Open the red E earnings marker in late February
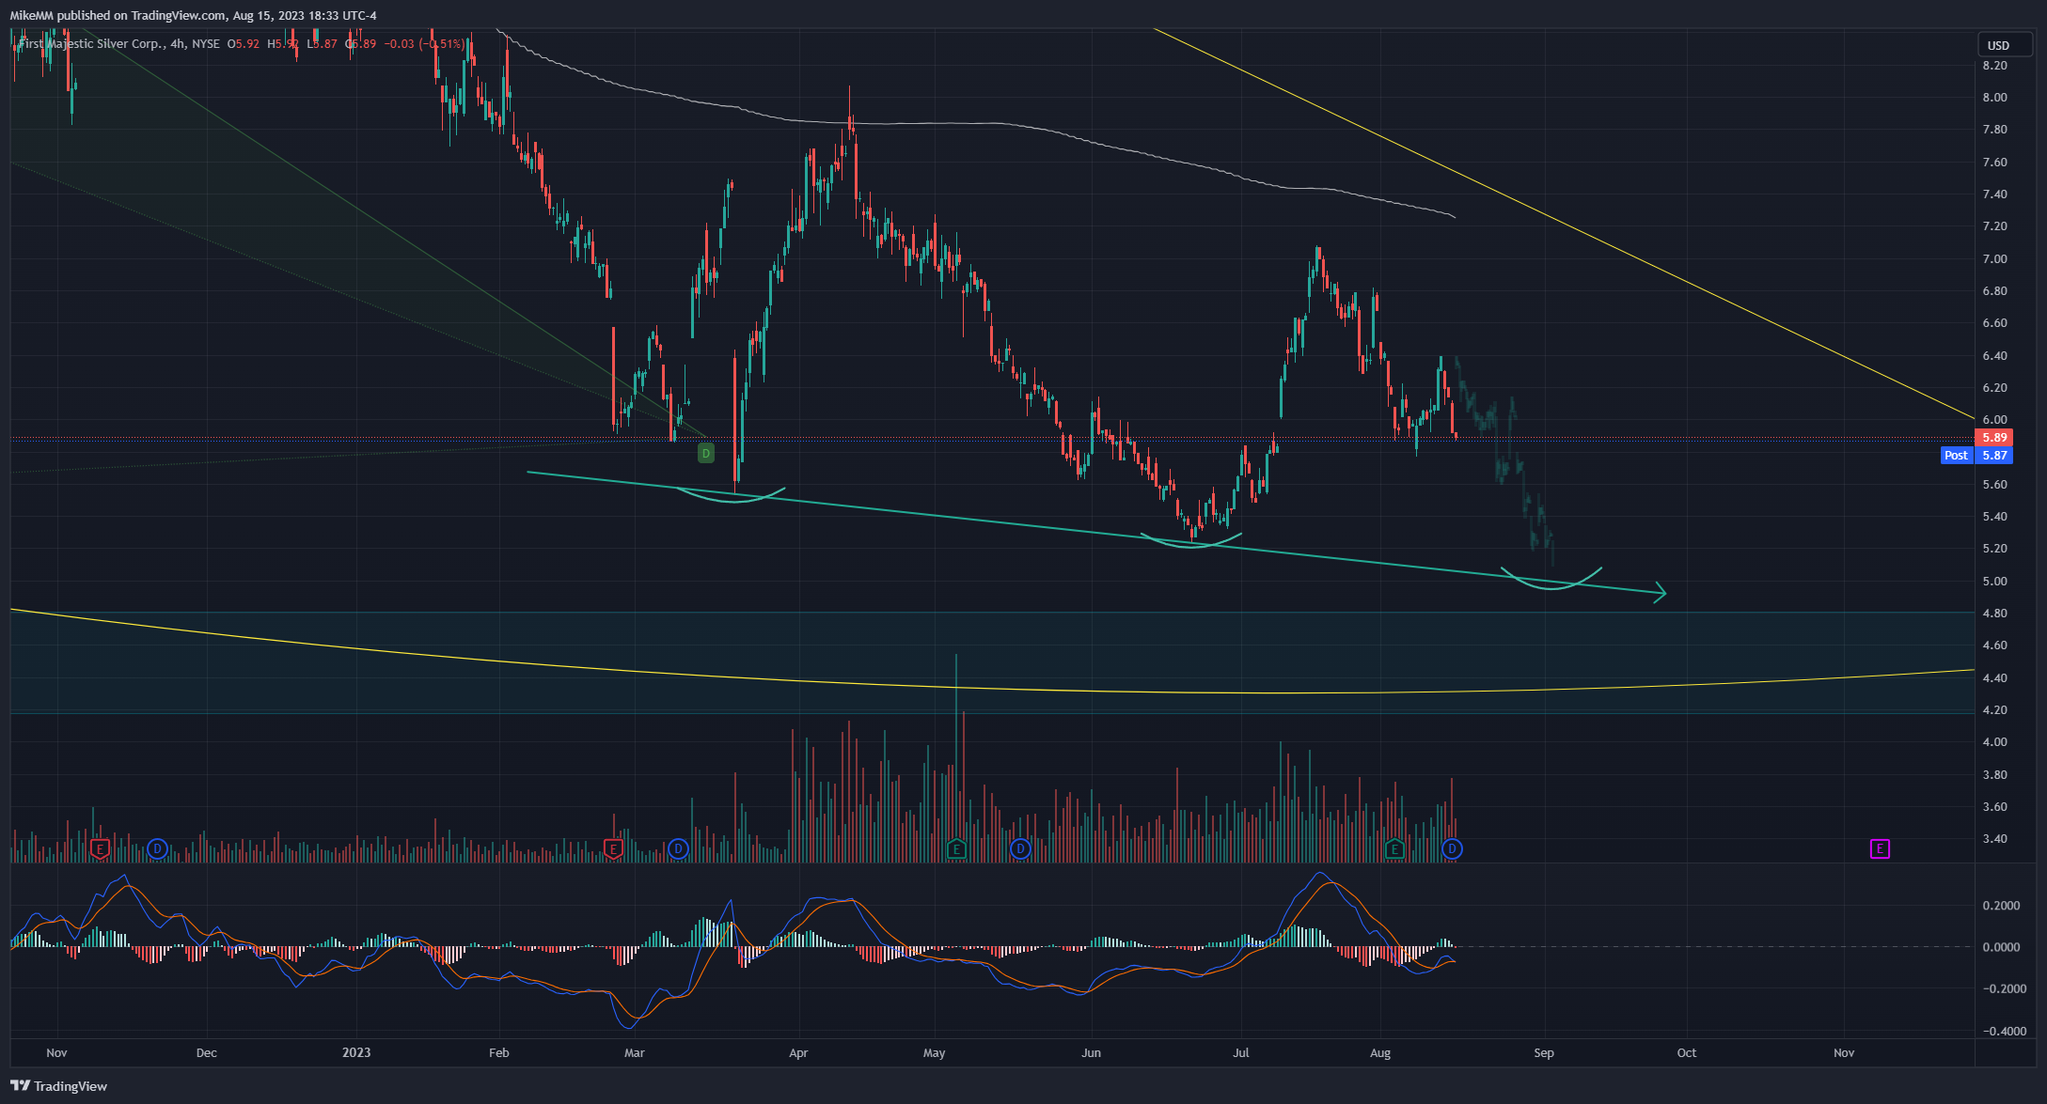2047x1104 pixels. pos(613,849)
